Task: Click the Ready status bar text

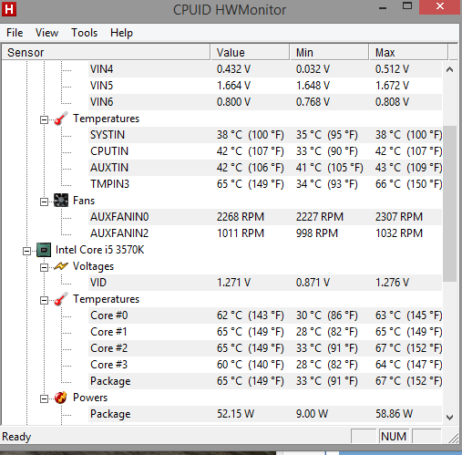Action: [16, 437]
